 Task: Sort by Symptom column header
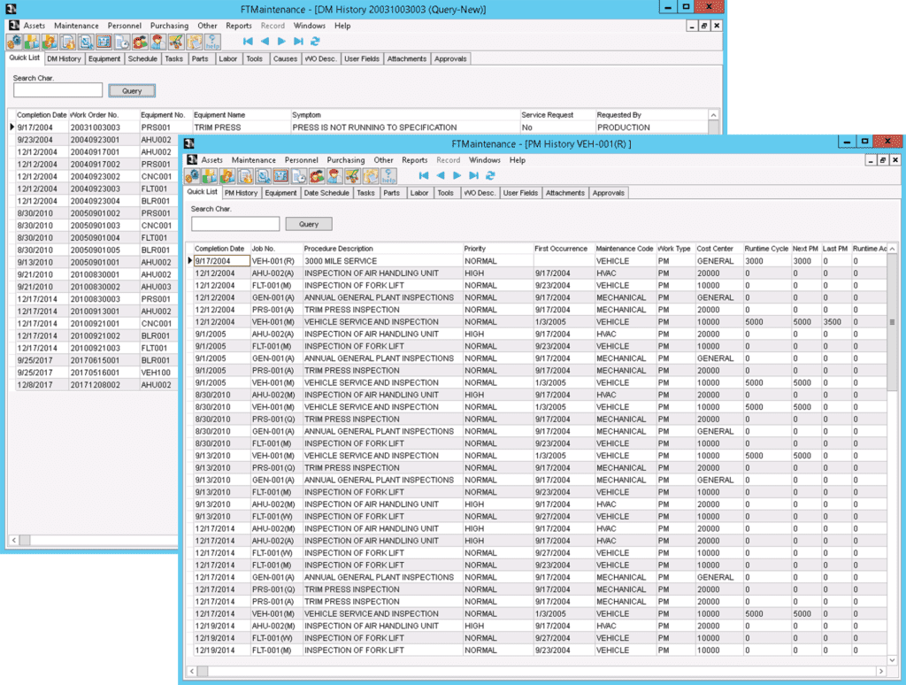click(405, 115)
